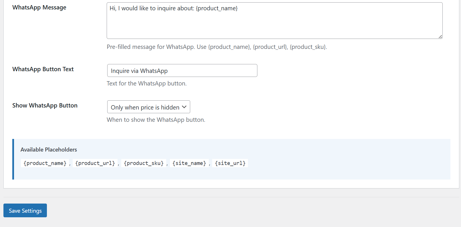Focus the WhatsApp Button Text field
This screenshot has height=227, width=461.
[x=182, y=70]
